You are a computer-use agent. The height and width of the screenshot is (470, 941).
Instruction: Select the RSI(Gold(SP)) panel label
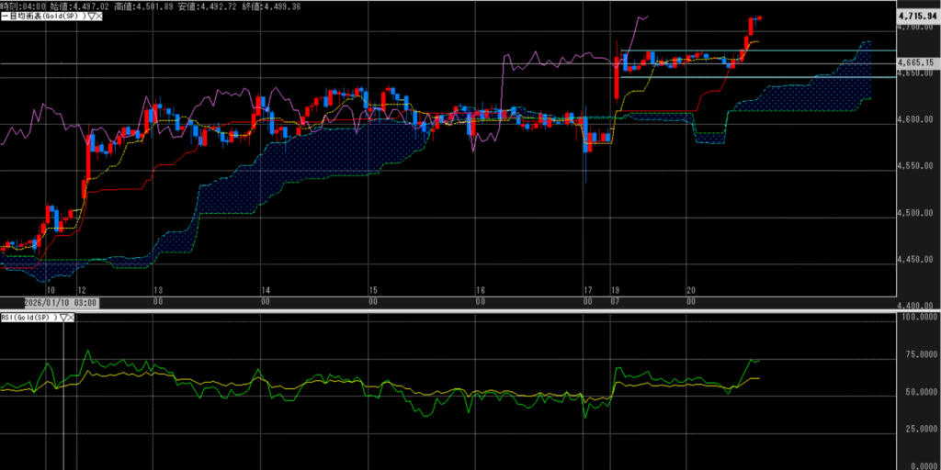(x=28, y=318)
